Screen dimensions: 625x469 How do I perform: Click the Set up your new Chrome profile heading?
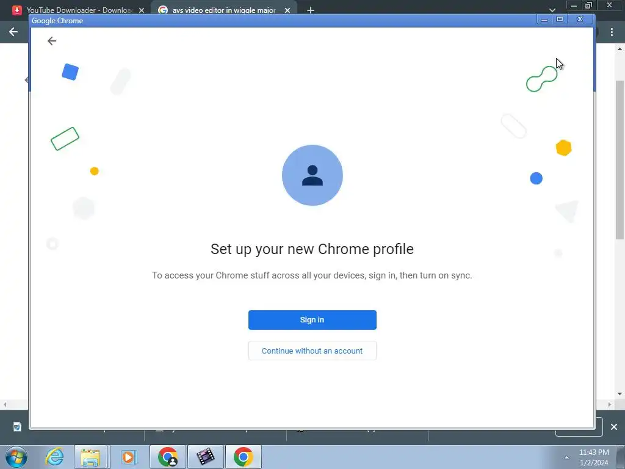click(312, 249)
